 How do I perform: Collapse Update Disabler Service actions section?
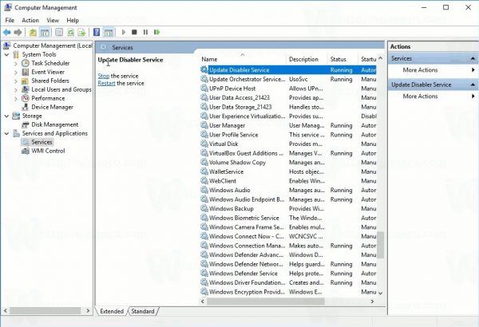(x=473, y=85)
